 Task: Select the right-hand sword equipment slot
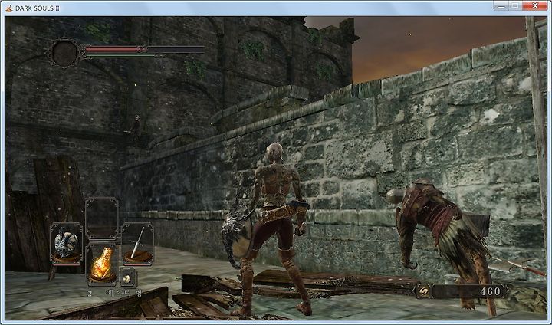pyautogui.click(x=138, y=243)
